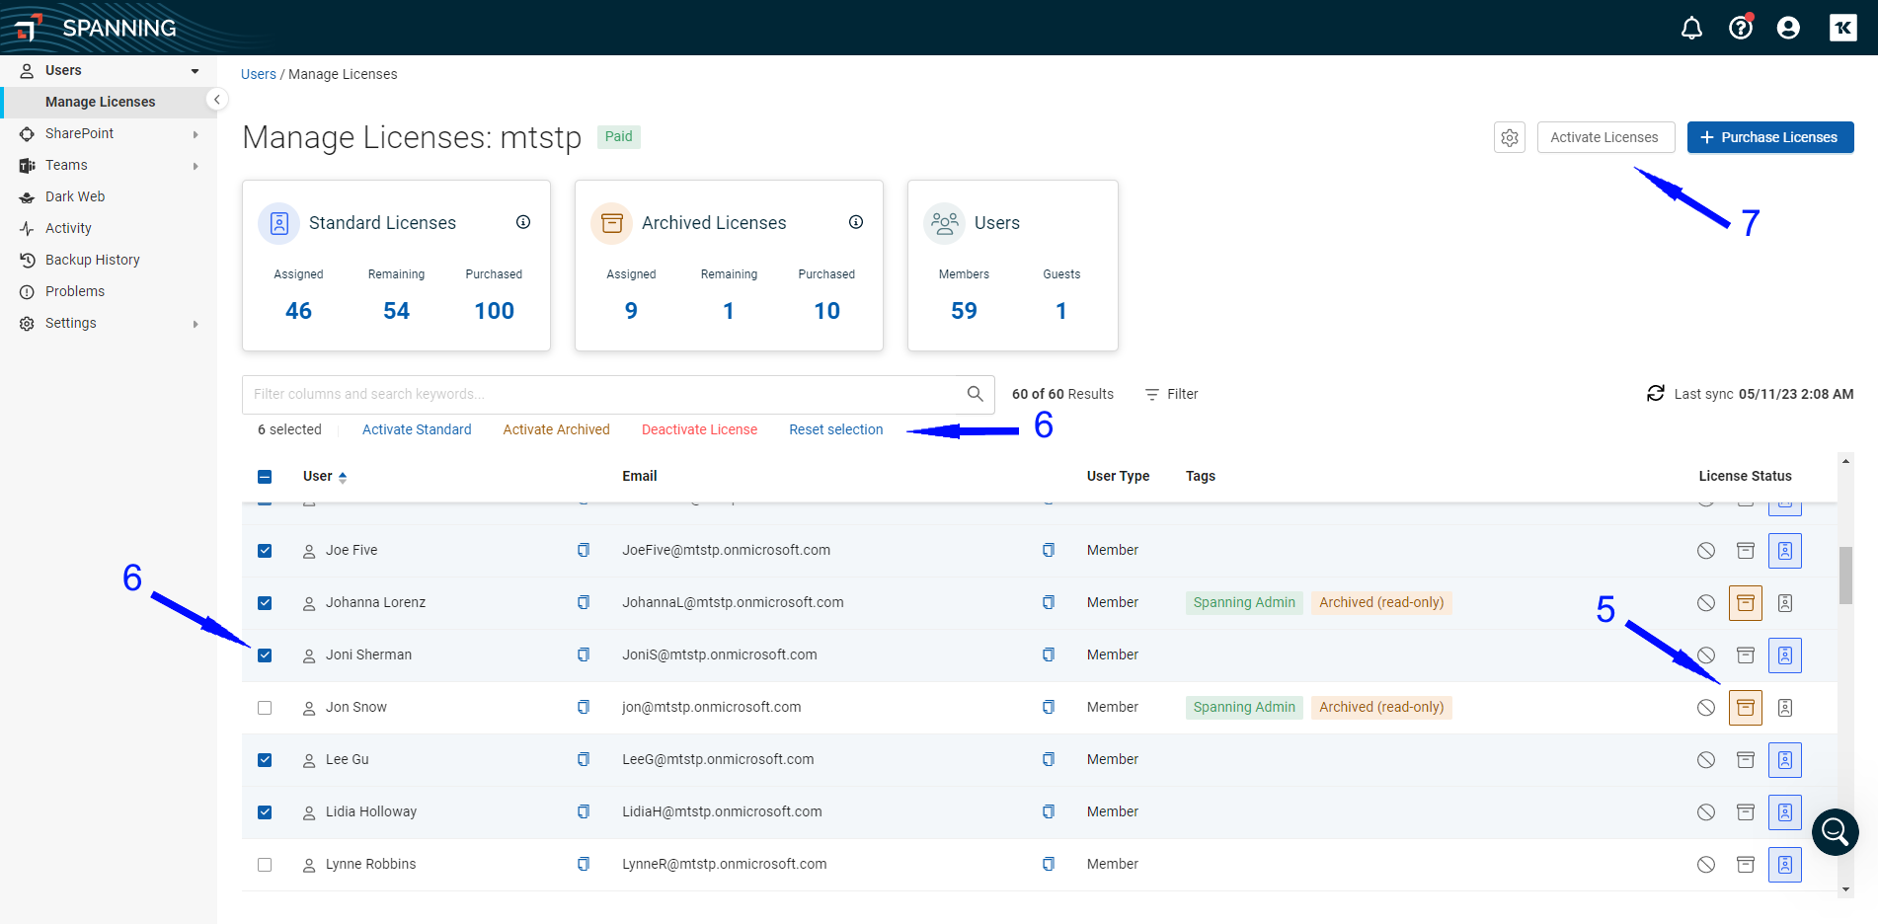This screenshot has width=1878, height=924.
Task: Click the archived license icon on Jon Snow's row
Action: (1745, 707)
